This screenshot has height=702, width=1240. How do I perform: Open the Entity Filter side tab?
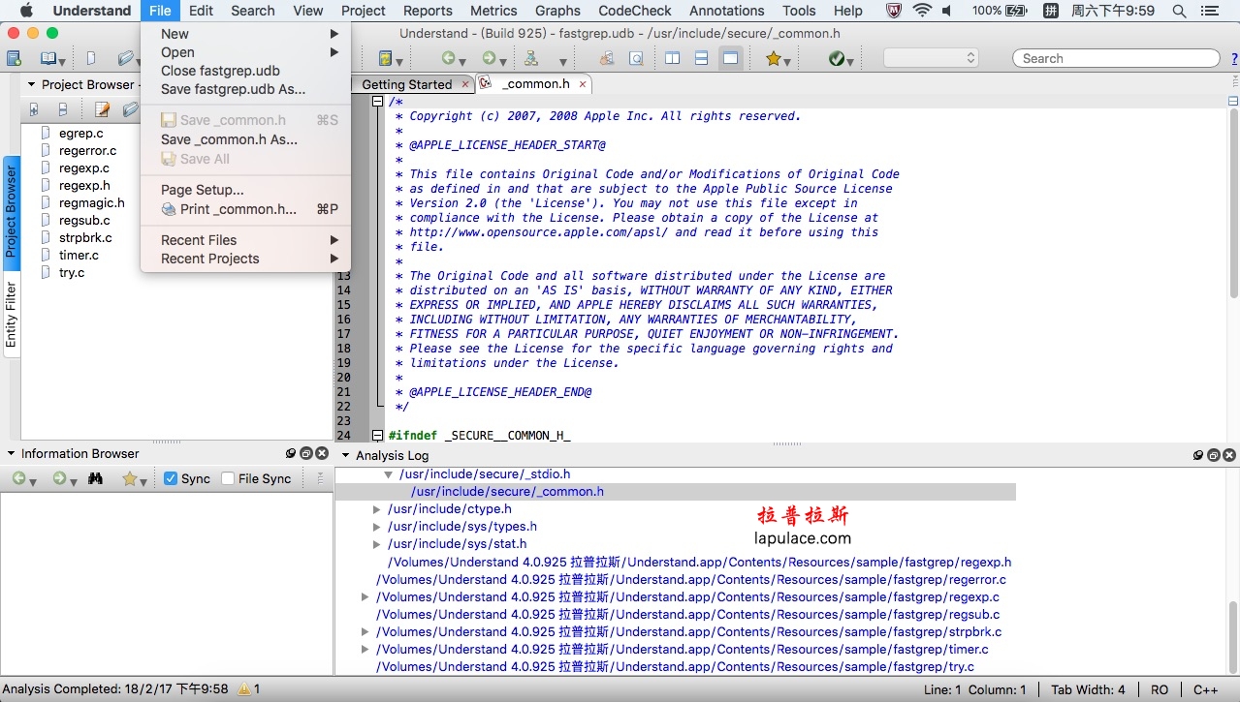click(12, 315)
